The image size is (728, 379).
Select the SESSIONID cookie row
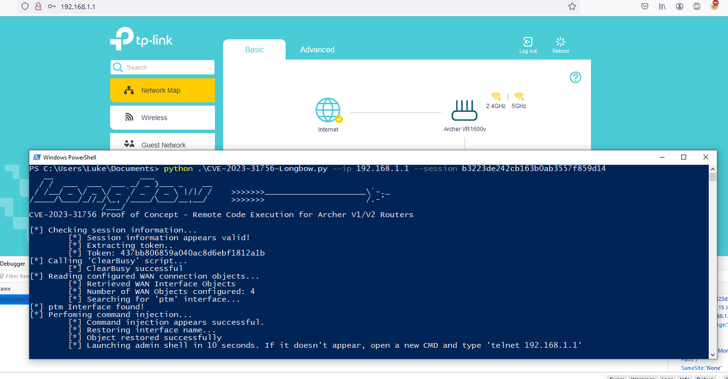point(14,299)
